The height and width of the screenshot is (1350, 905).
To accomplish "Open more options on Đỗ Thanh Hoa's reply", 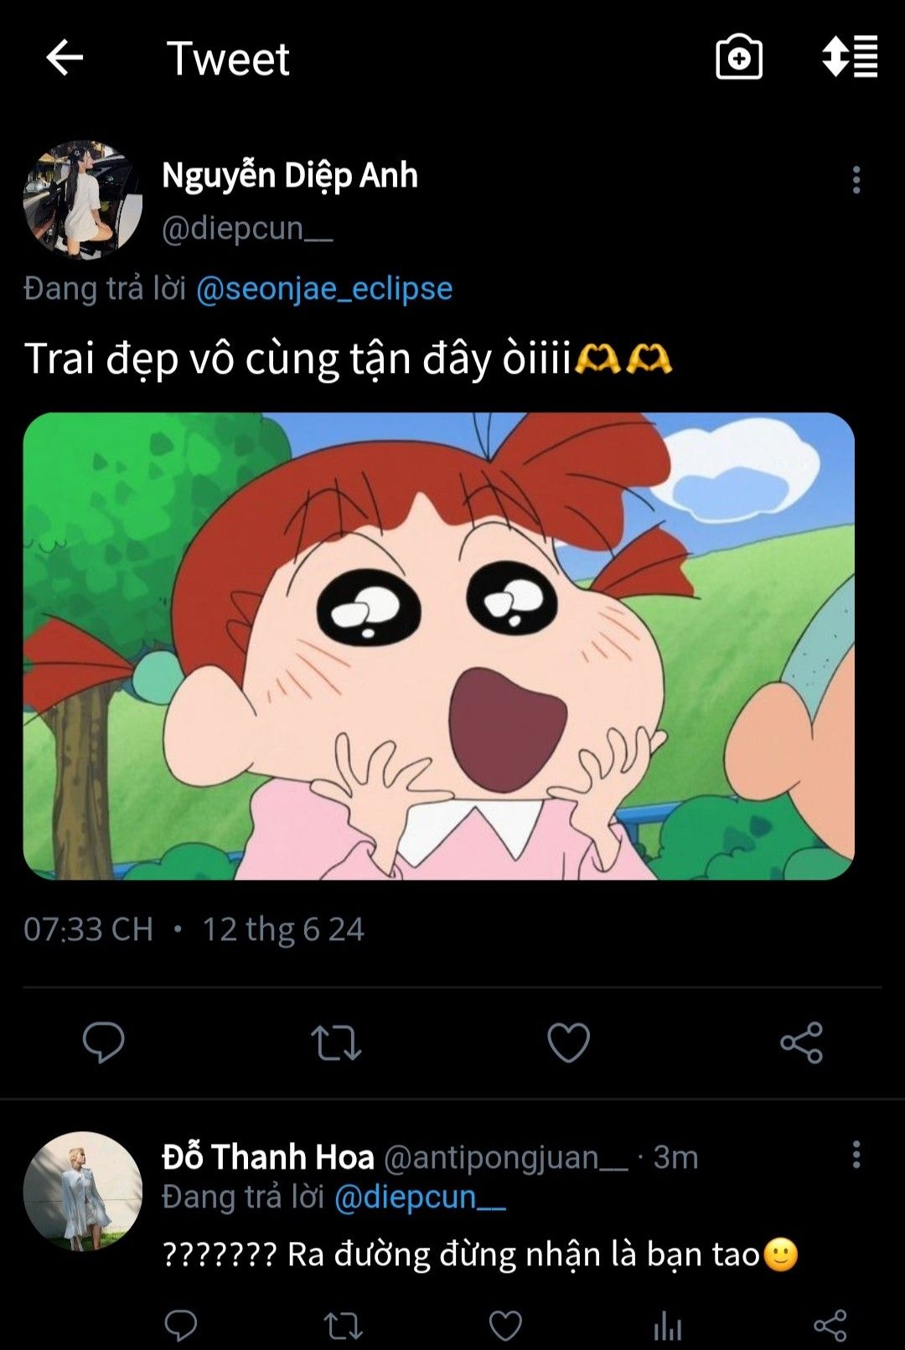I will coord(856,1155).
